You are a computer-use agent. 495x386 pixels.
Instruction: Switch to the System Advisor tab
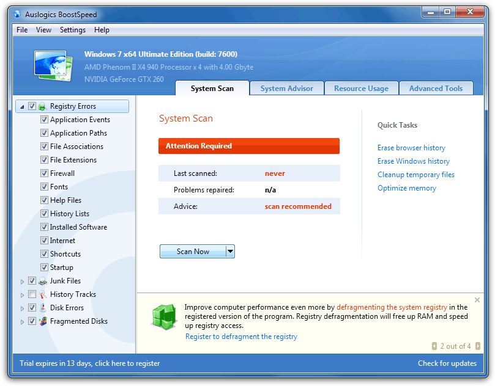pos(286,88)
